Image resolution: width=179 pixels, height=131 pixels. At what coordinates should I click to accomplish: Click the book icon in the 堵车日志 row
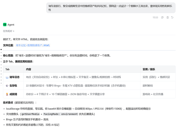click(7, 77)
